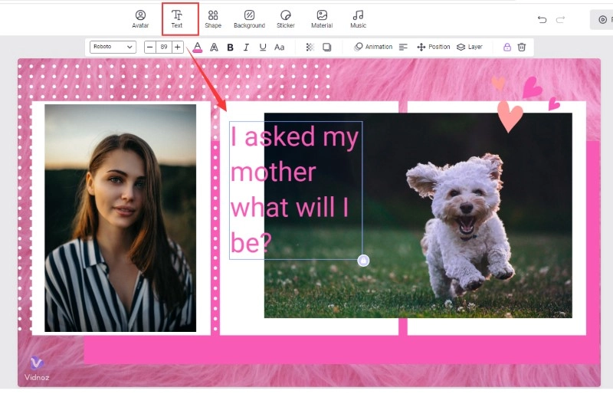Select the Text tool

pyautogui.click(x=177, y=19)
